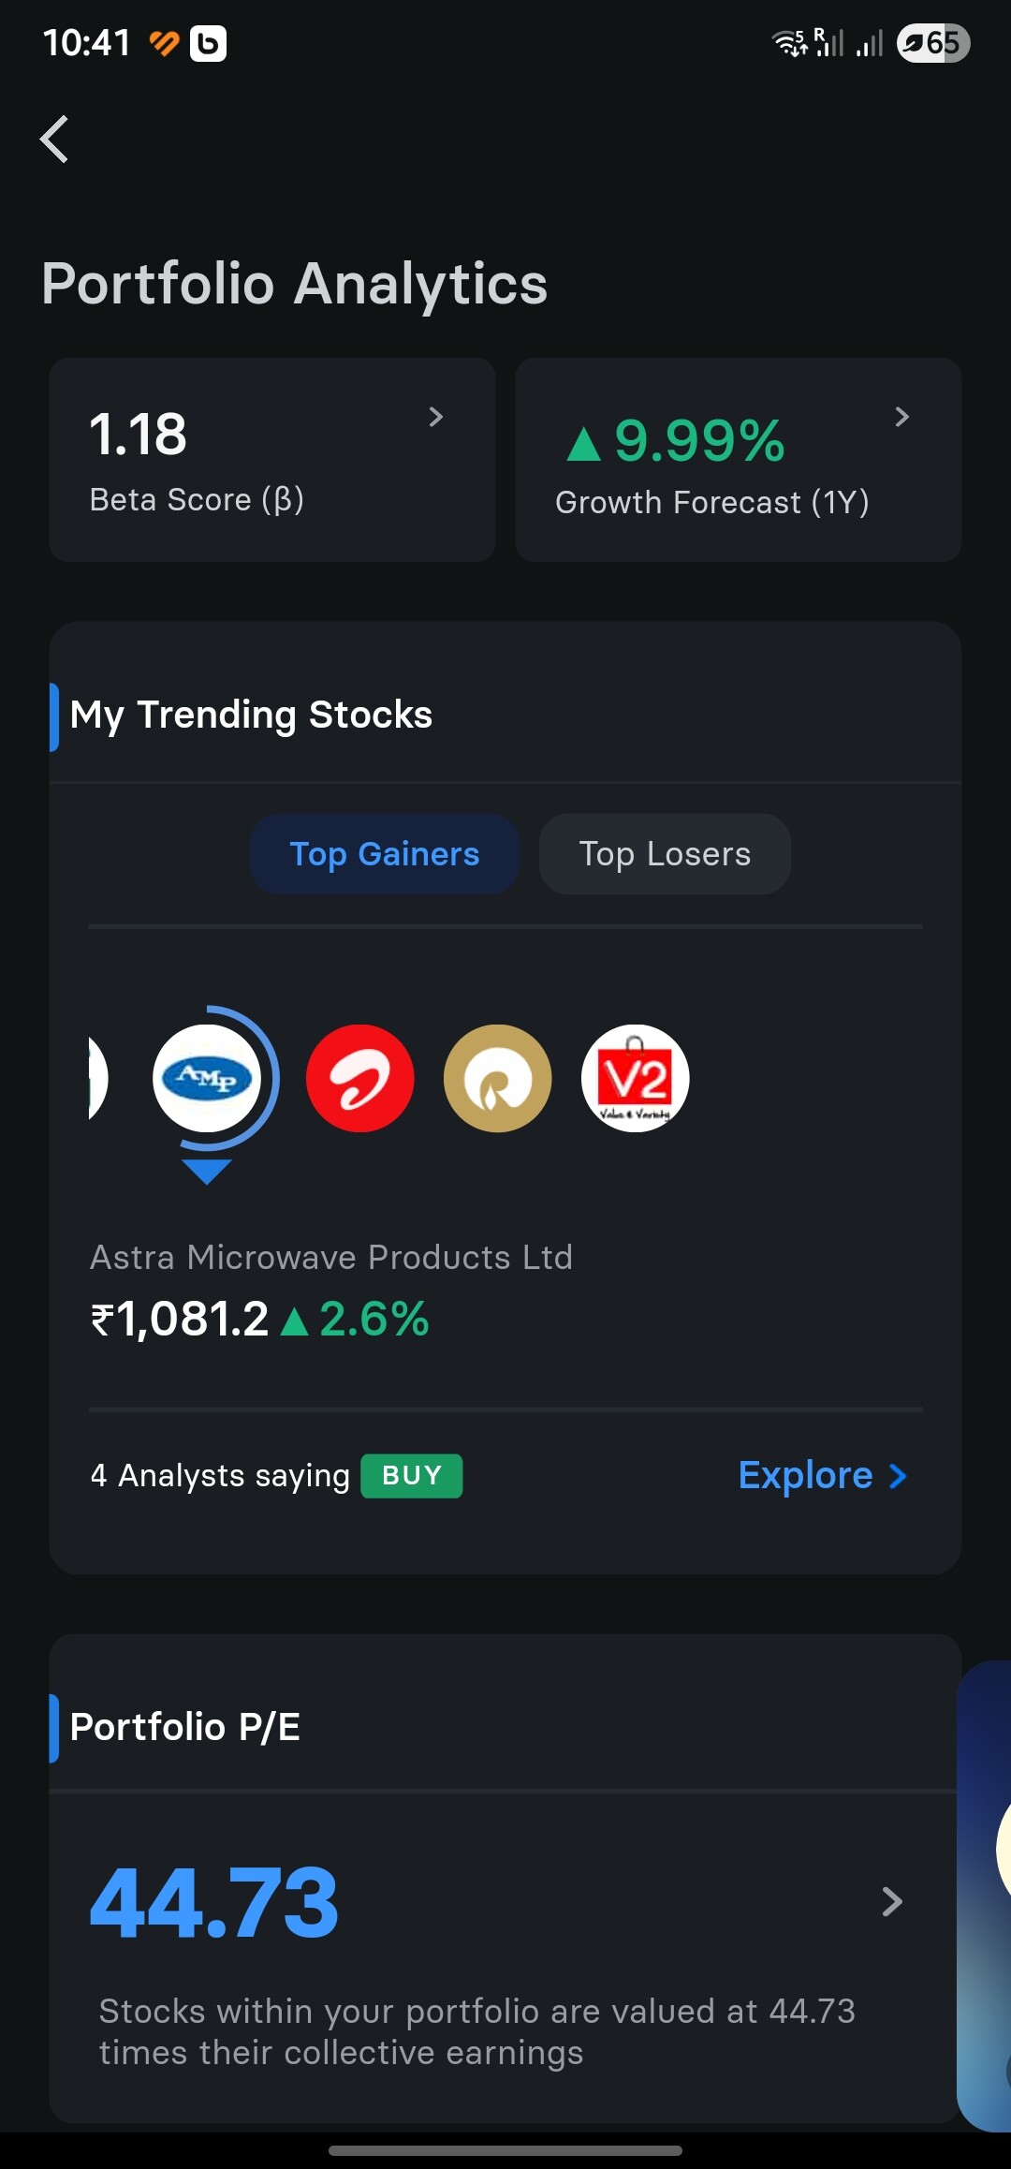Select the gold Reliance stock logo

pyautogui.click(x=498, y=1079)
